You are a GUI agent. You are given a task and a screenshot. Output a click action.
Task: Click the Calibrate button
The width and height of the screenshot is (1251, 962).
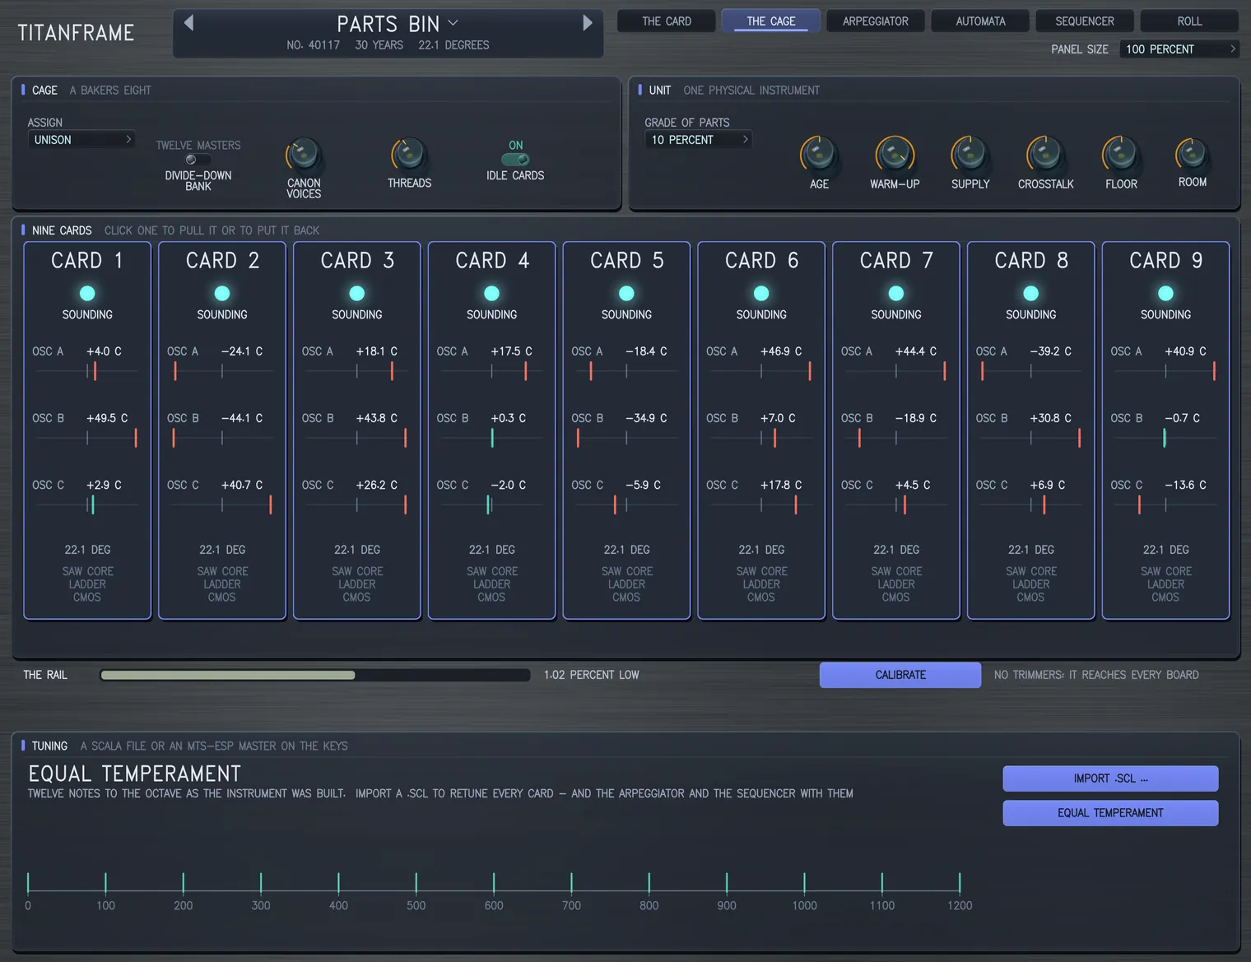[x=900, y=675]
